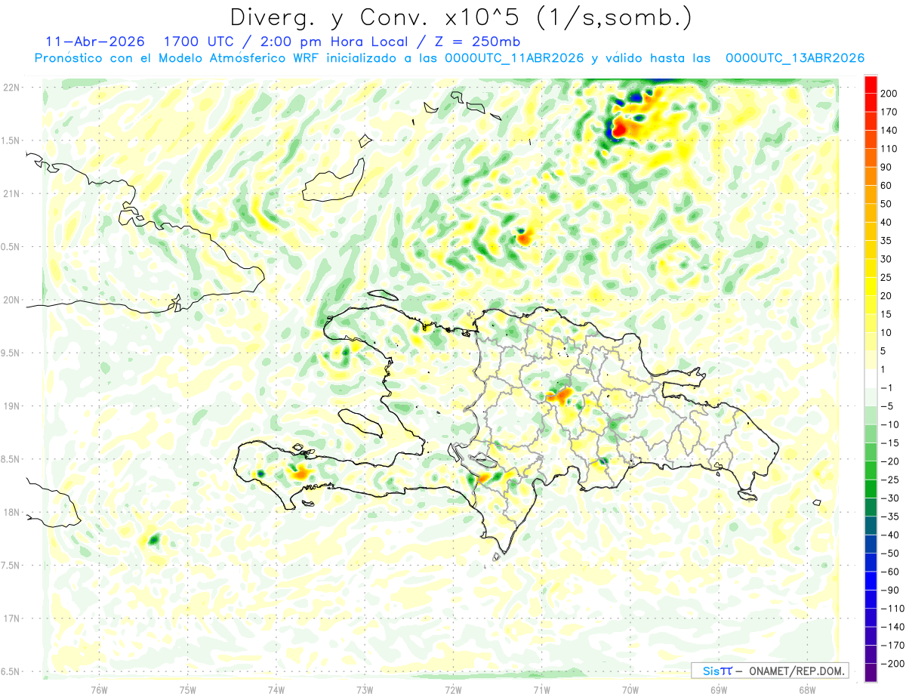This screenshot has width=906, height=700.
Task: Click the 76W longitude label
Action: (x=99, y=689)
